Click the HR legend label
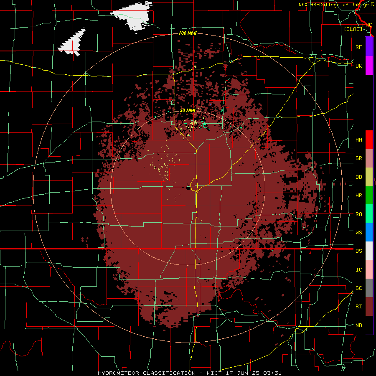The width and height of the screenshot is (376, 376). coord(359,196)
